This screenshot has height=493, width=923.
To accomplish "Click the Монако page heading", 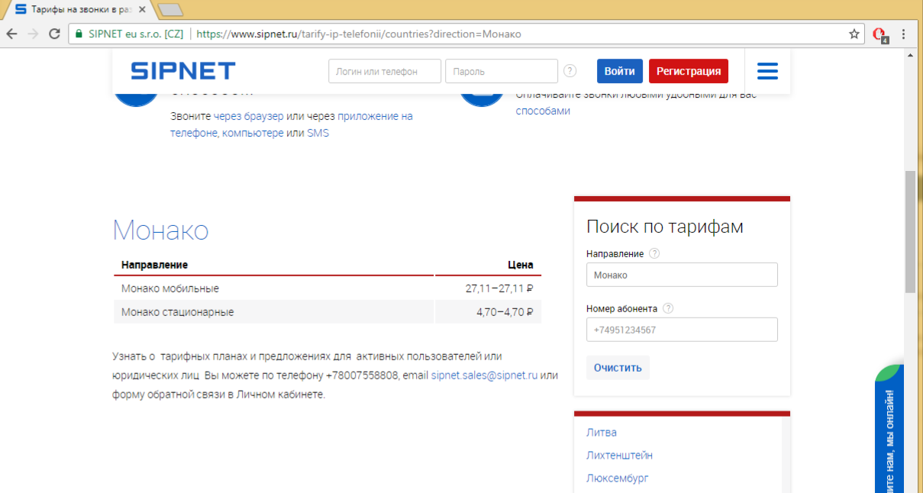I will point(160,230).
